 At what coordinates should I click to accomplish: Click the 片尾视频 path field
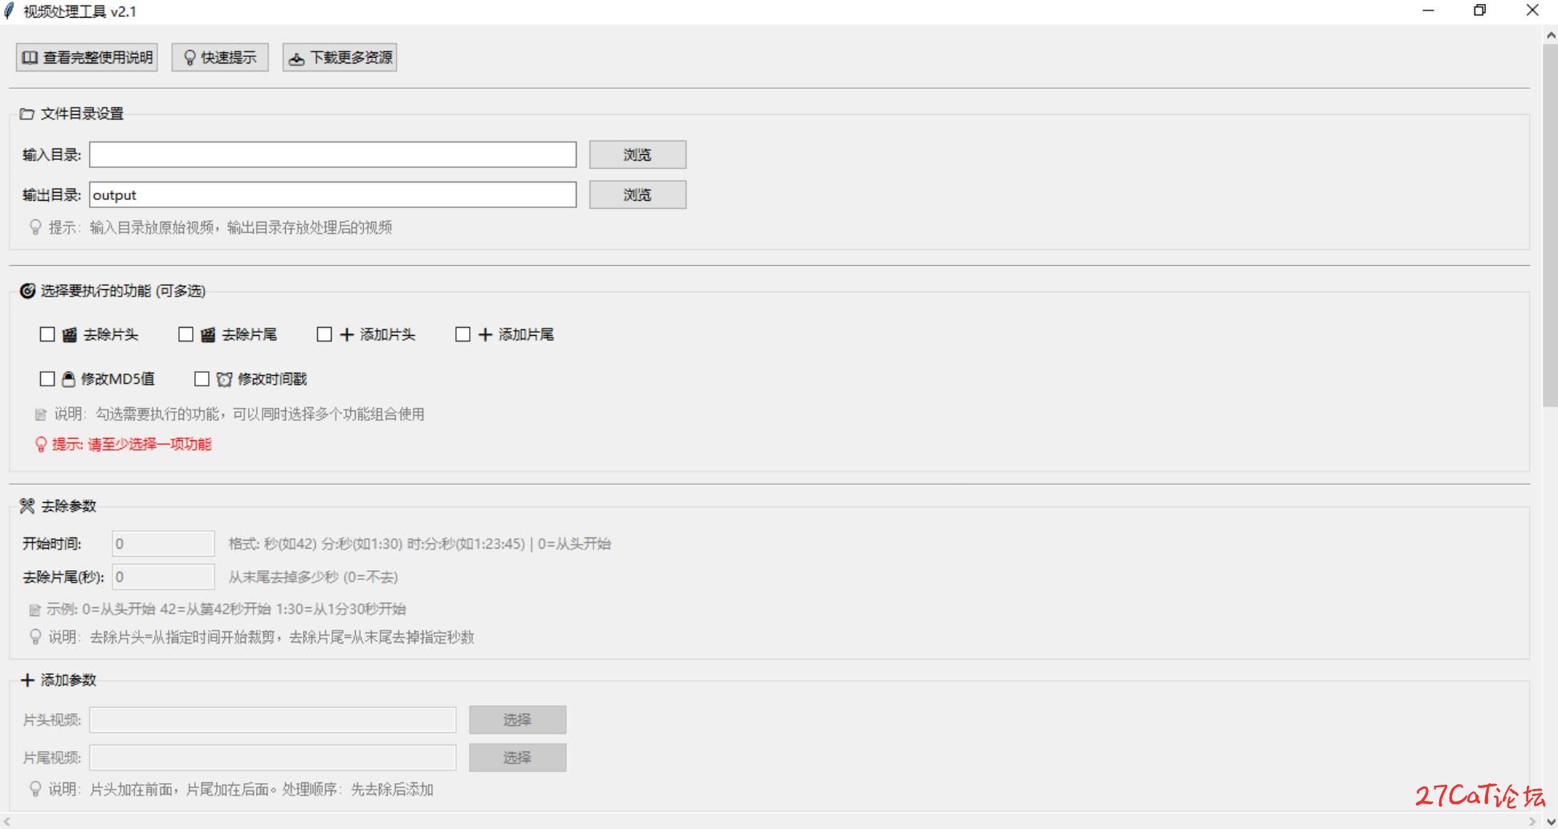[x=273, y=758]
